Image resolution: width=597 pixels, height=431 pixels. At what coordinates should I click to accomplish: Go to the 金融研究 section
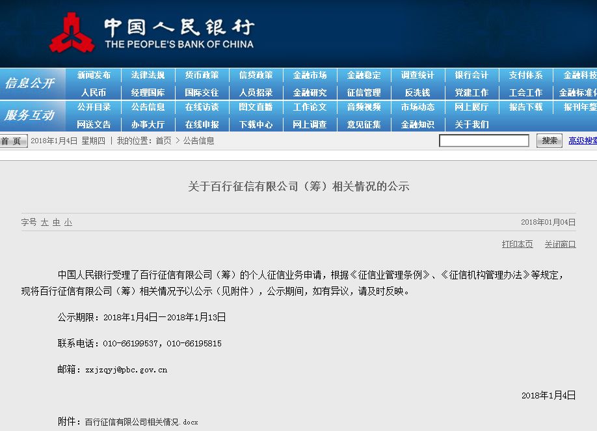coord(310,92)
